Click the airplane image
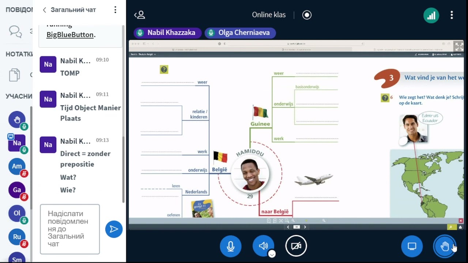The height and width of the screenshot is (263, 468). 314,179
